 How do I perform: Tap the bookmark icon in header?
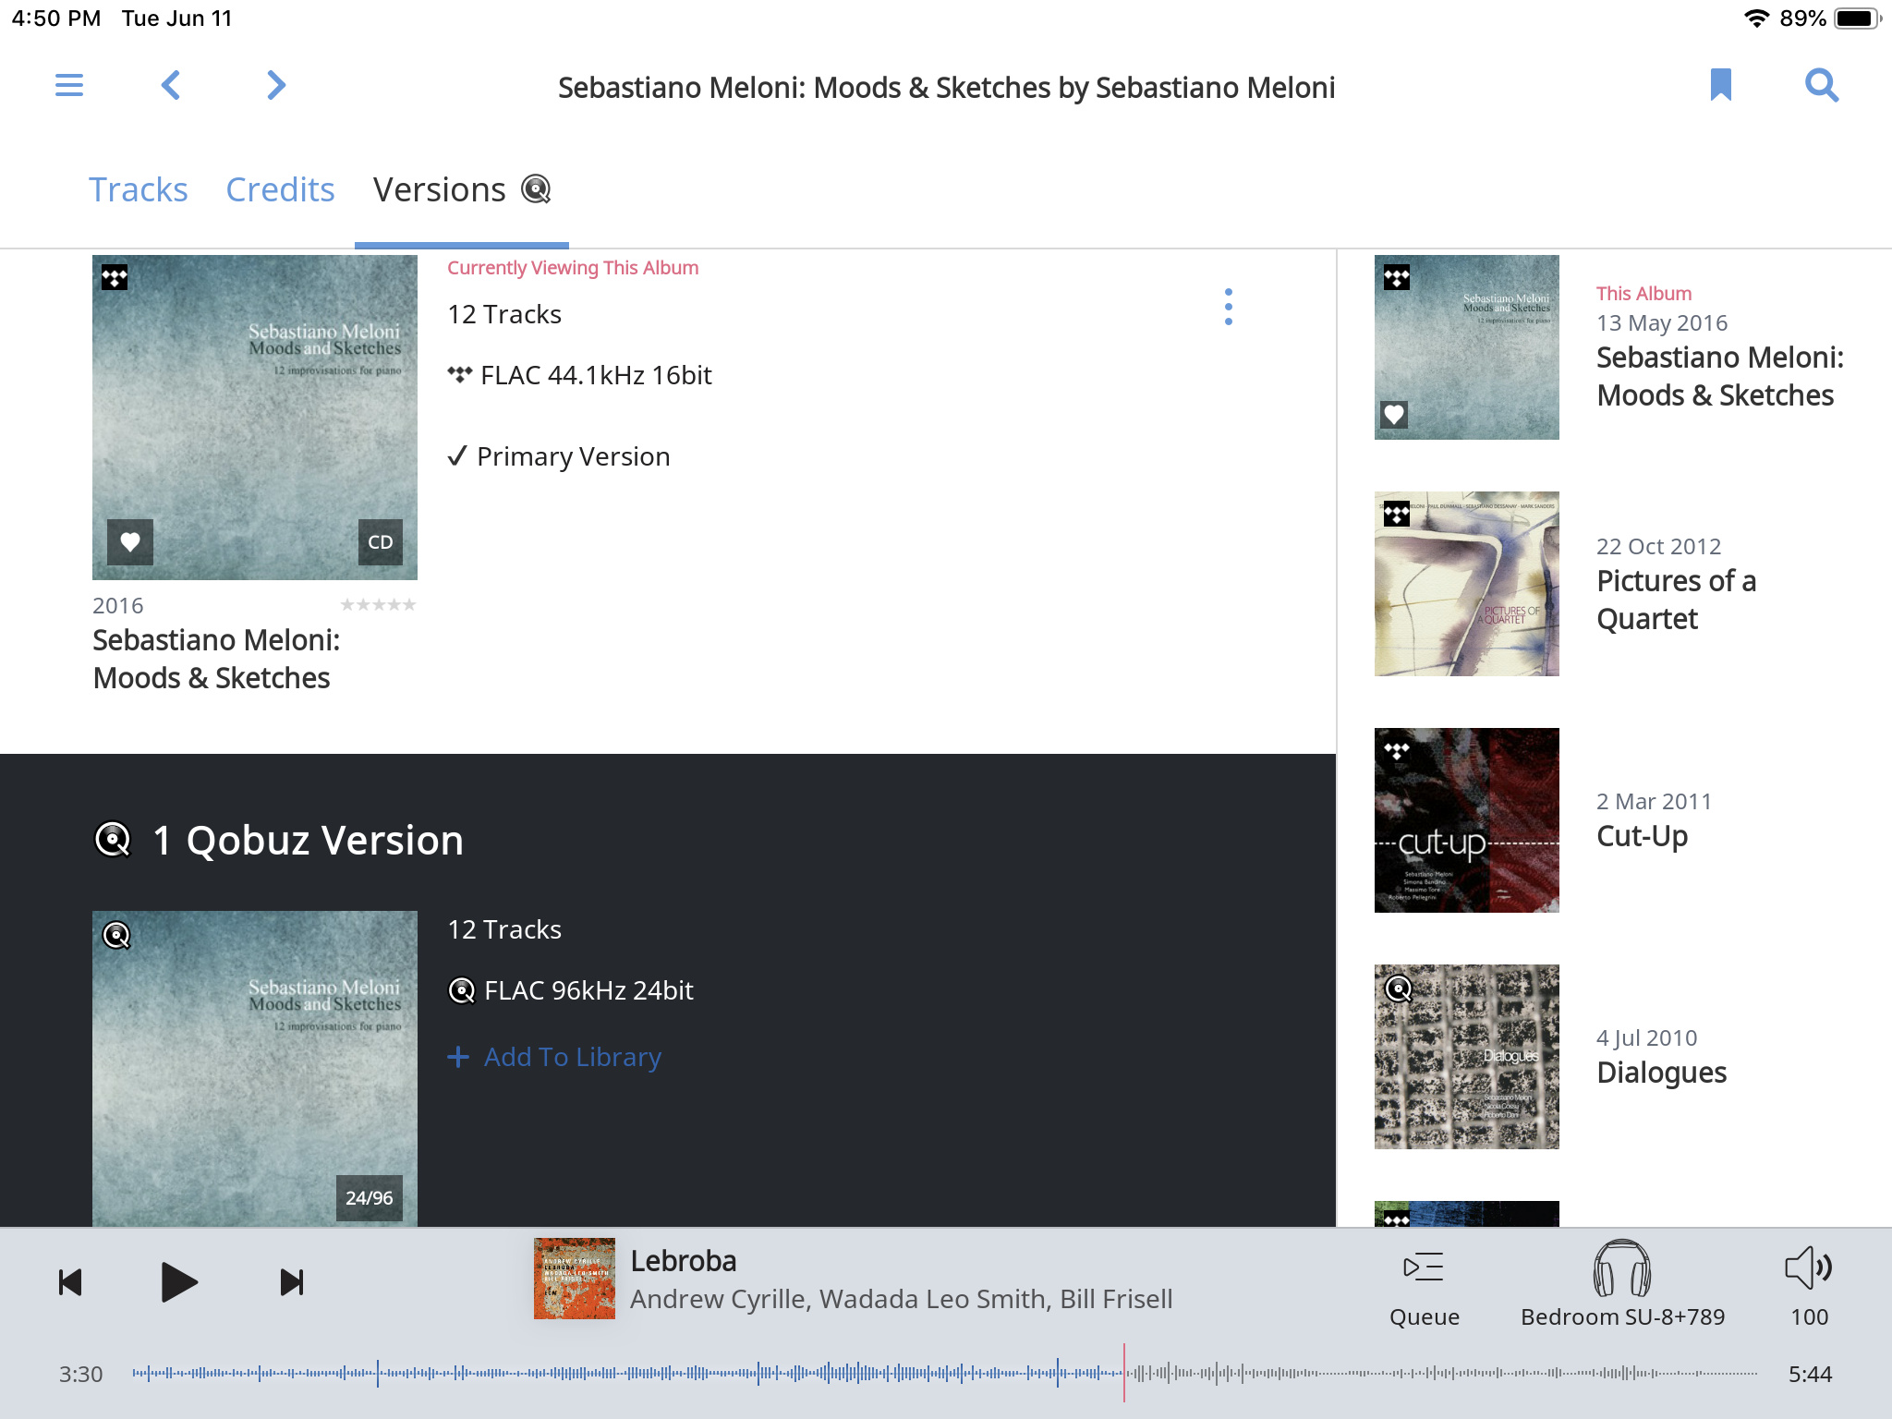[x=1720, y=85]
